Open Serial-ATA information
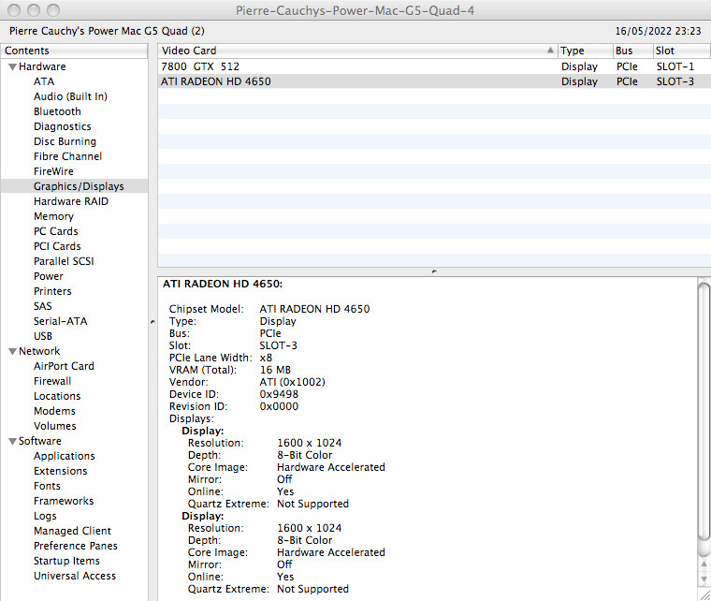711x601 pixels. (x=60, y=321)
